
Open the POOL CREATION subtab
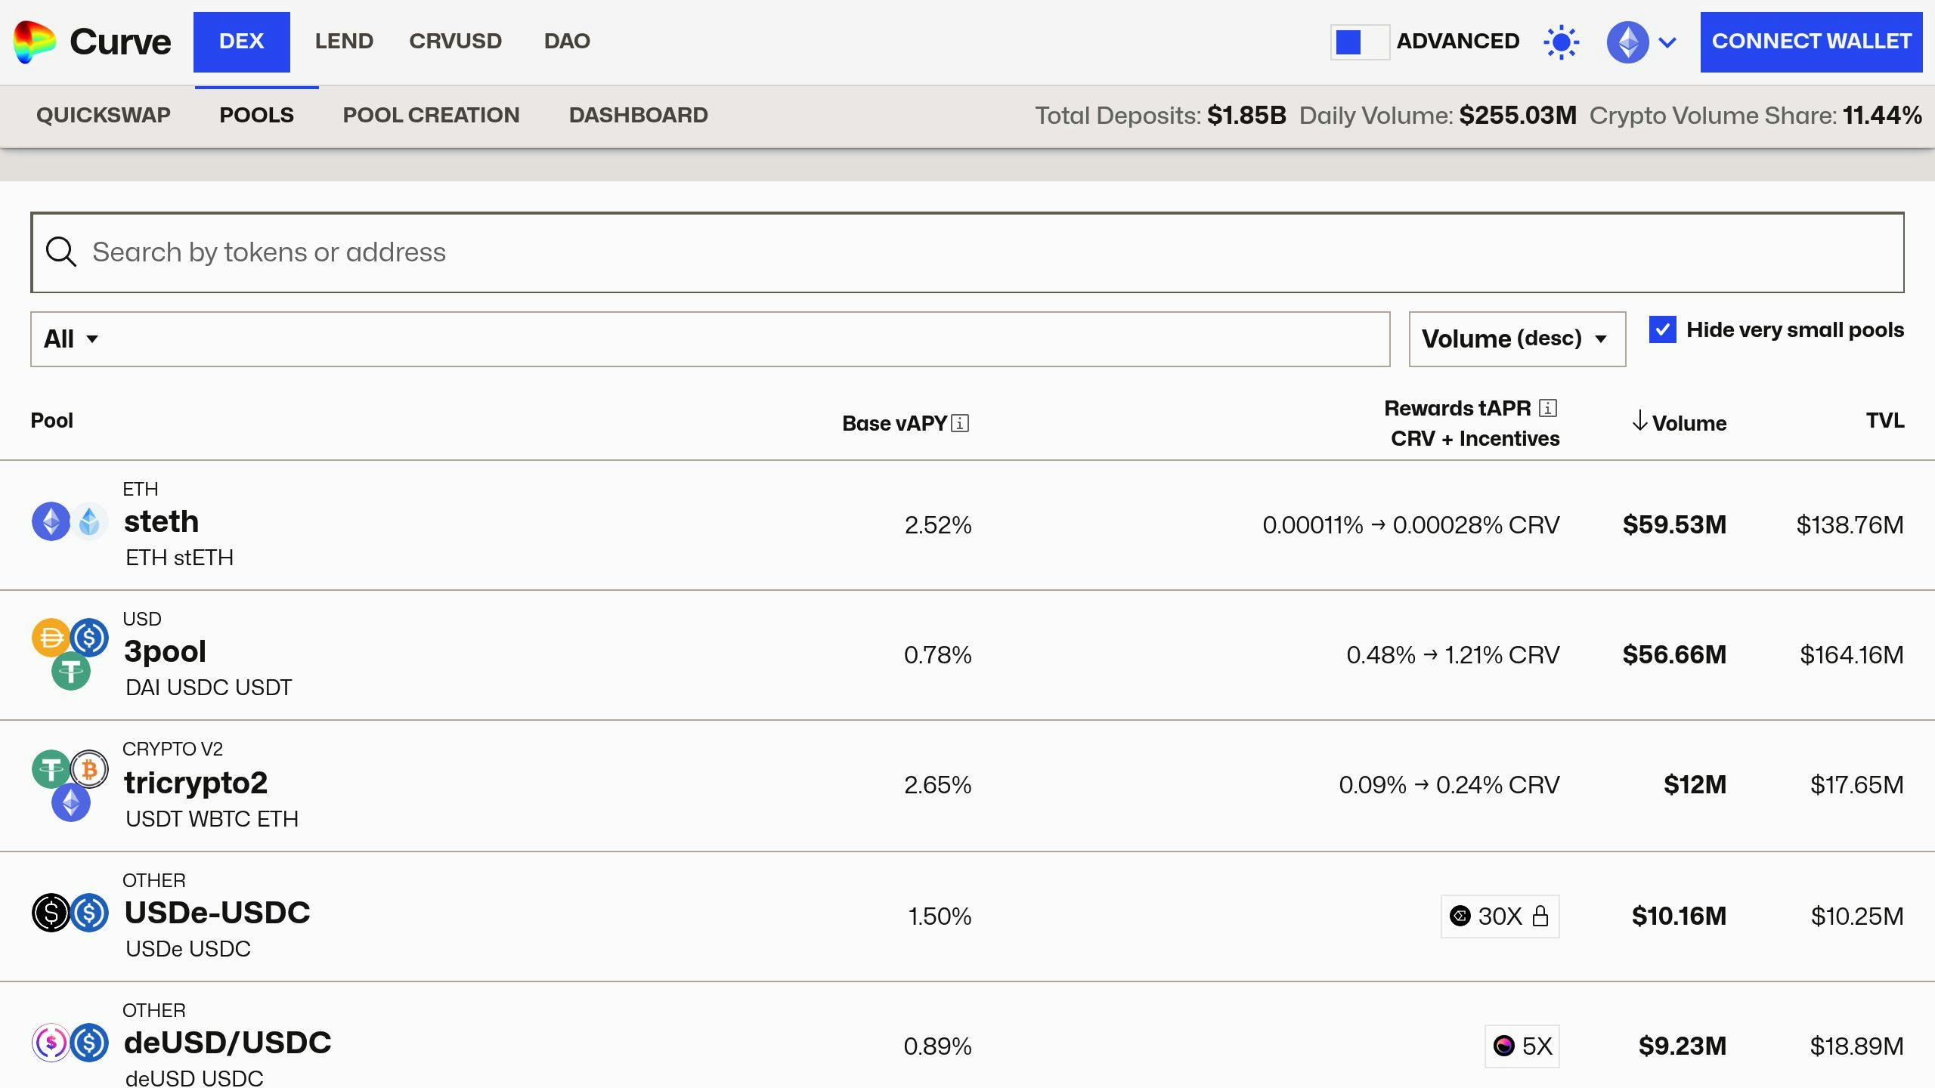tap(431, 115)
